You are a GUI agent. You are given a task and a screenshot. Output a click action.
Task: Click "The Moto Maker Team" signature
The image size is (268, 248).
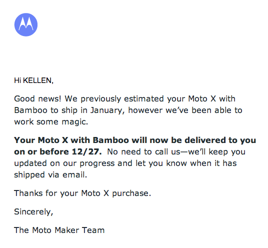(59, 230)
